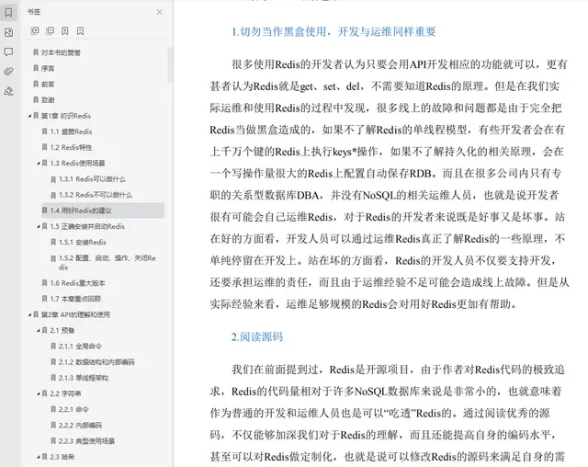Image resolution: width=588 pixels, height=467 pixels.
Task: Collapse the 第1章 初识Redis bookmark triangle
Action: coord(29,116)
